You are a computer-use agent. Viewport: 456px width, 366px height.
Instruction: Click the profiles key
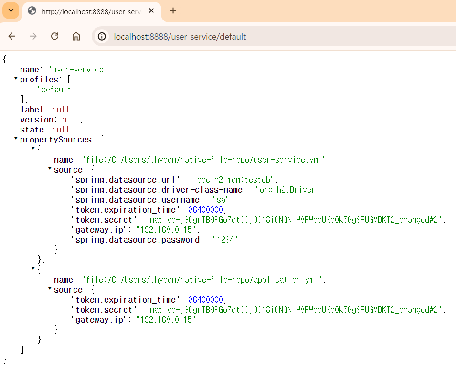[x=39, y=80]
